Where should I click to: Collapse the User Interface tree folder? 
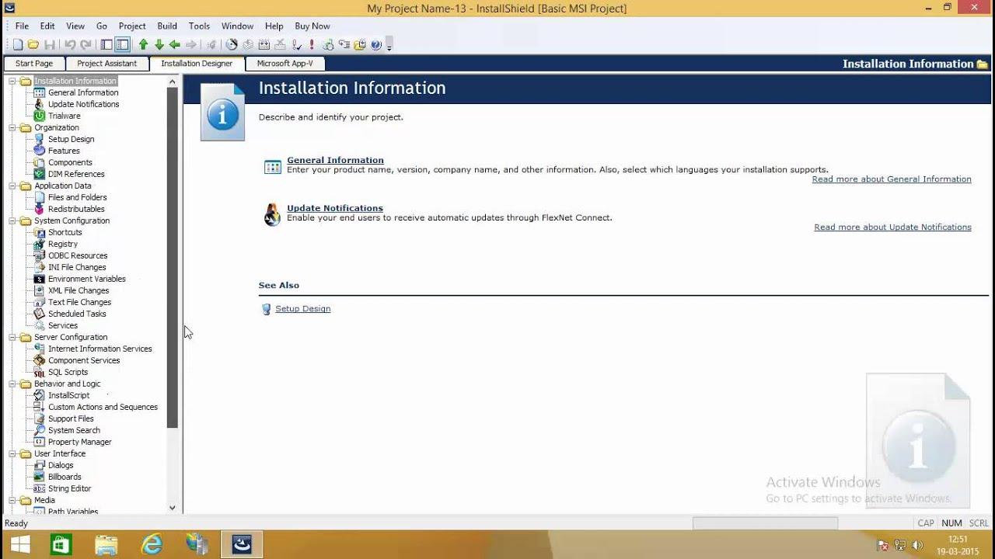tap(12, 453)
